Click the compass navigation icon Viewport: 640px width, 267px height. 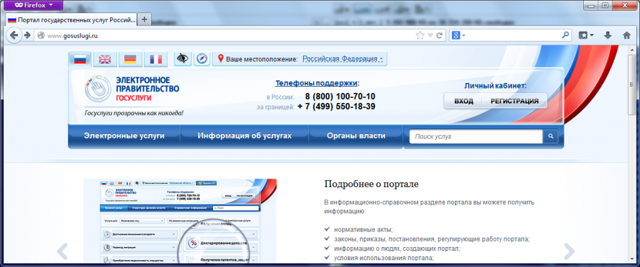click(202, 59)
